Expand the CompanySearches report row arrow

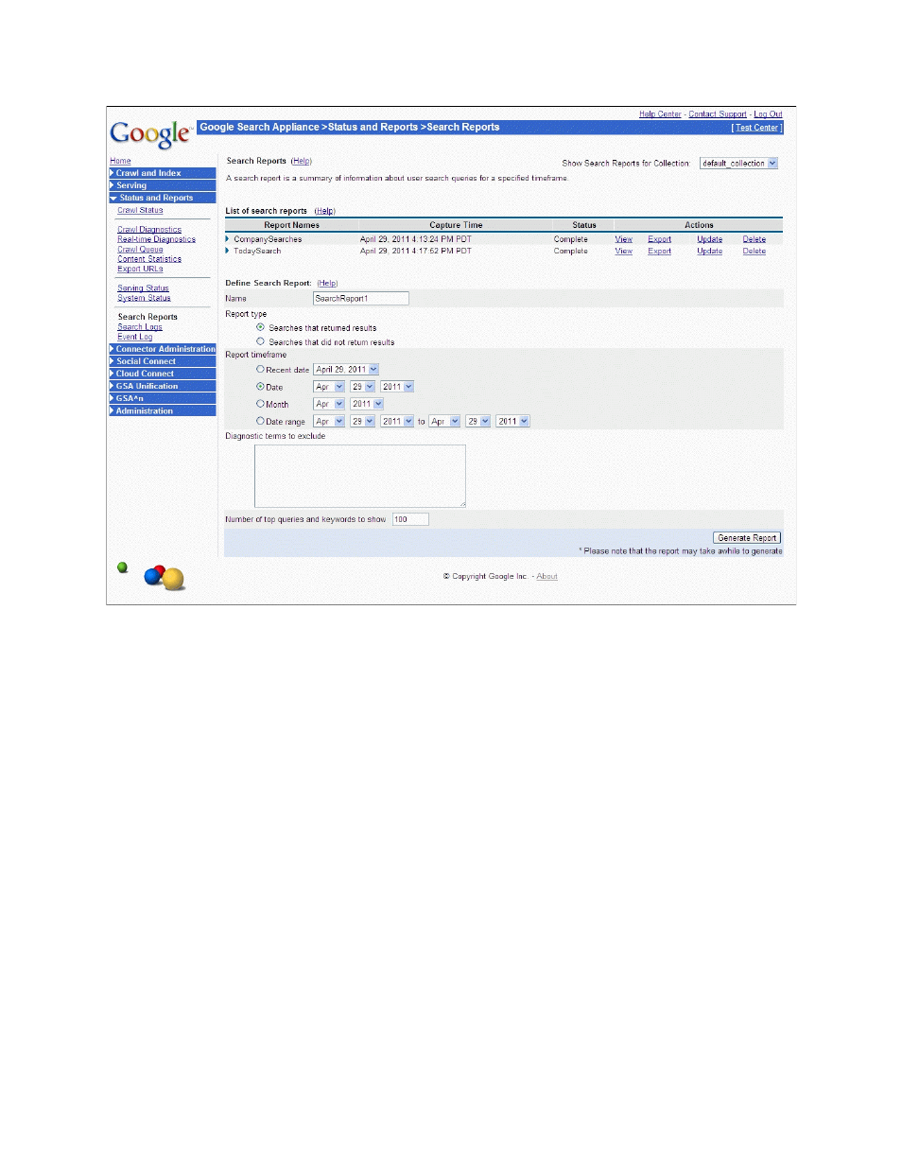click(227, 239)
